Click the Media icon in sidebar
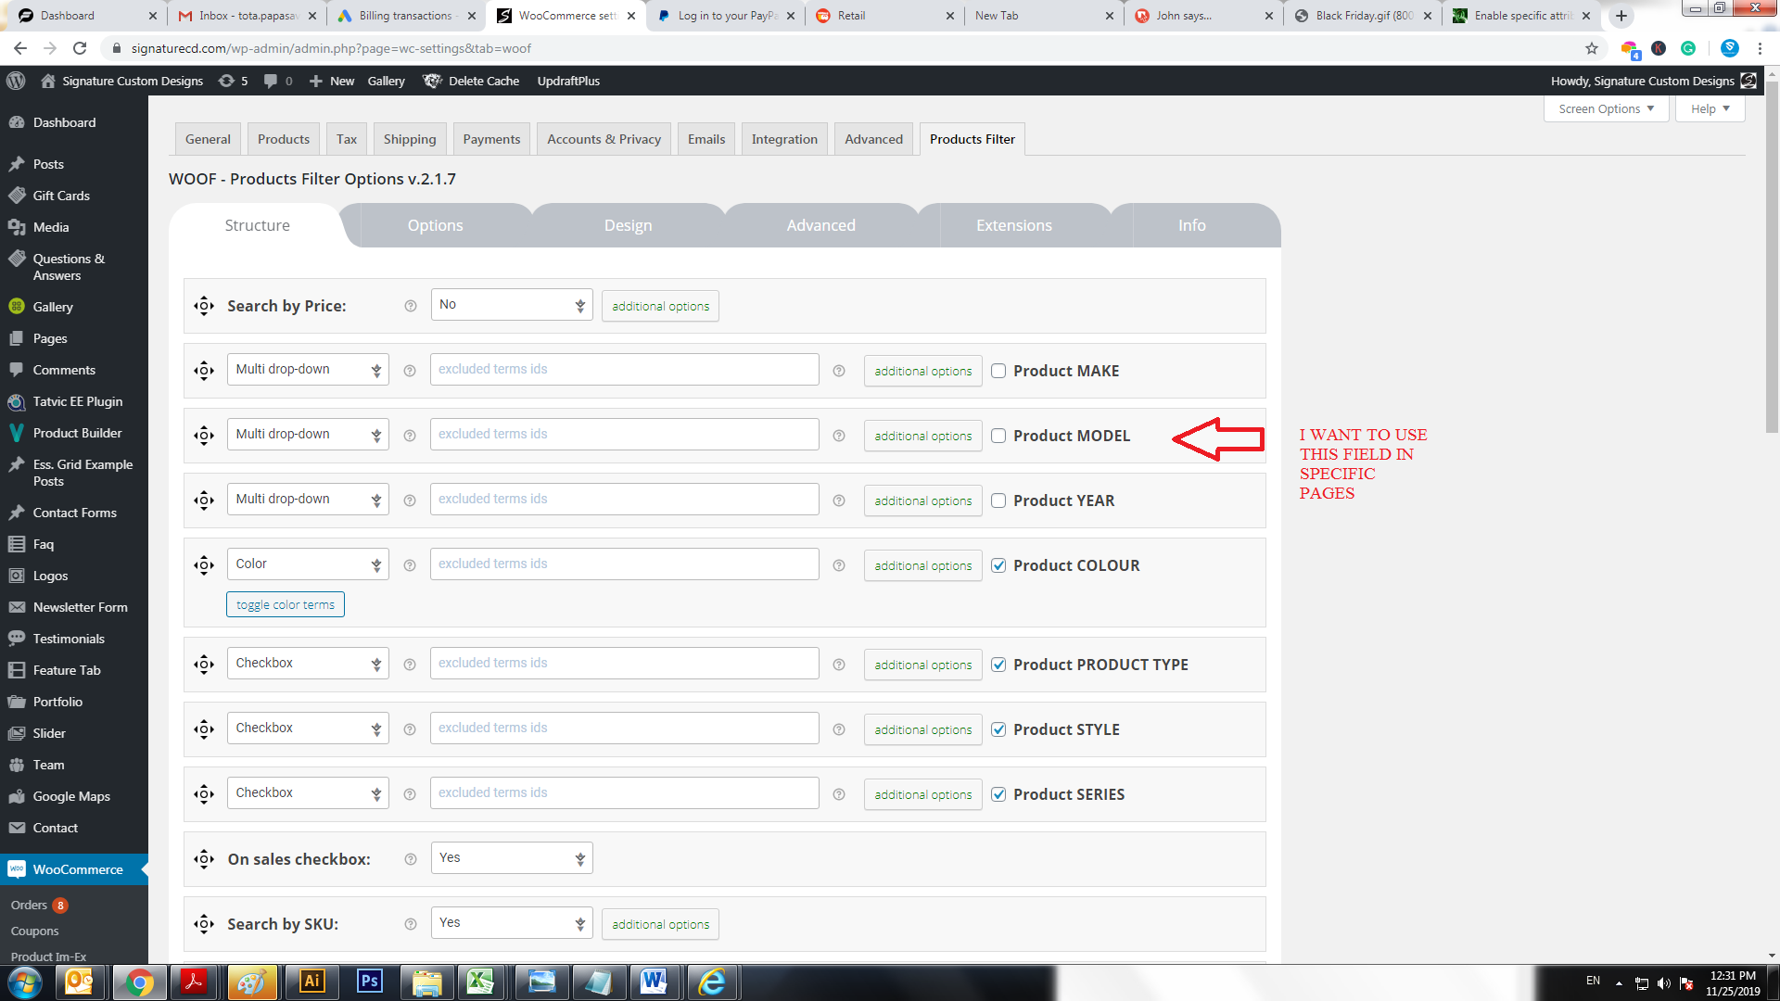The image size is (1780, 1001). pyautogui.click(x=17, y=227)
